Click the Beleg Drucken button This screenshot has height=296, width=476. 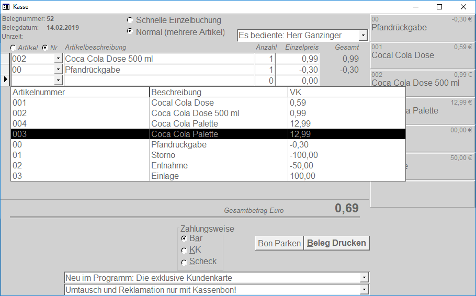336,243
